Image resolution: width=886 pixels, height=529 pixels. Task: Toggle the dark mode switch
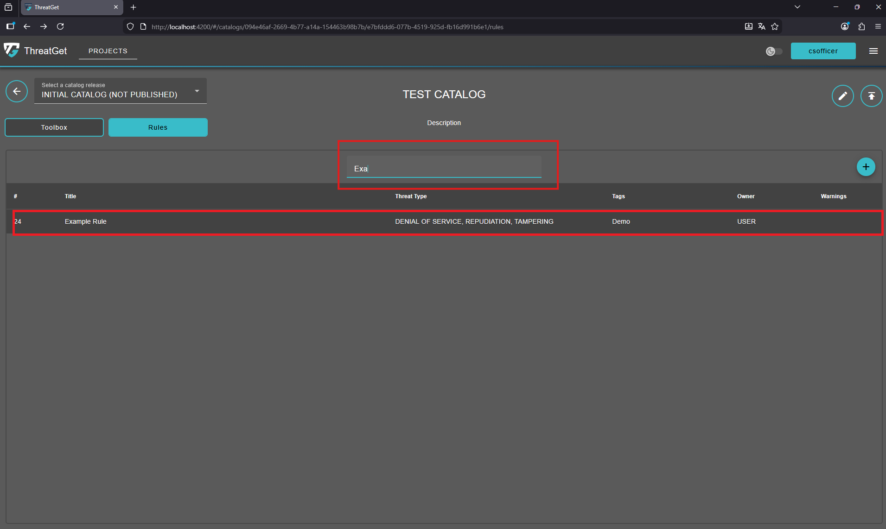point(774,51)
